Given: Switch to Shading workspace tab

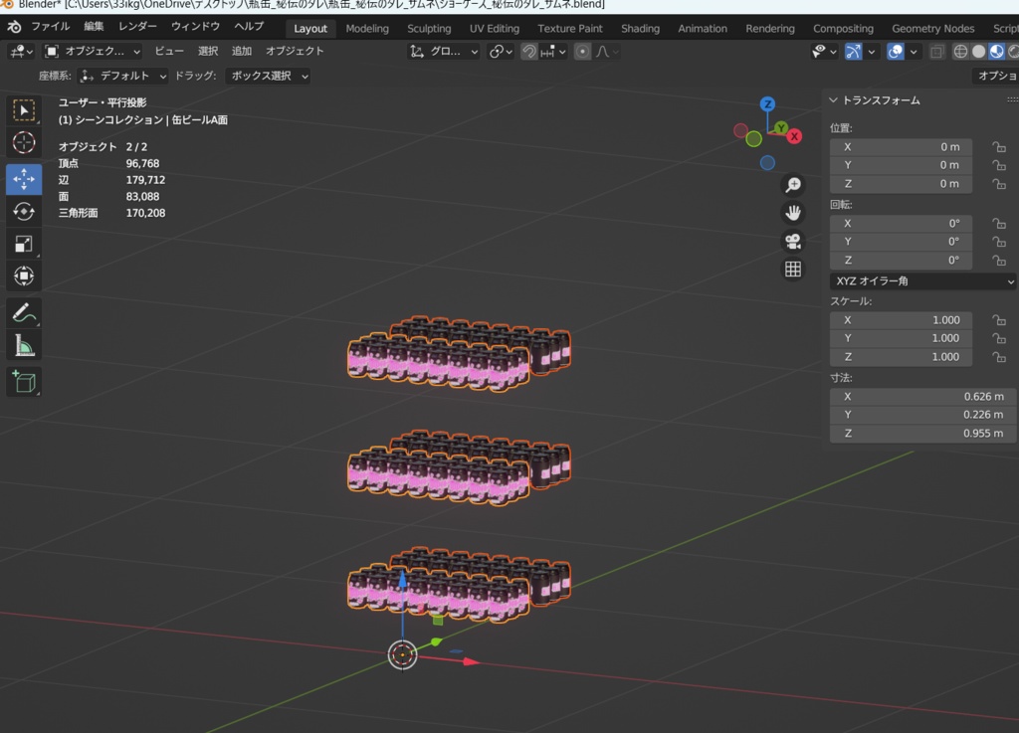Looking at the screenshot, I should click(640, 29).
